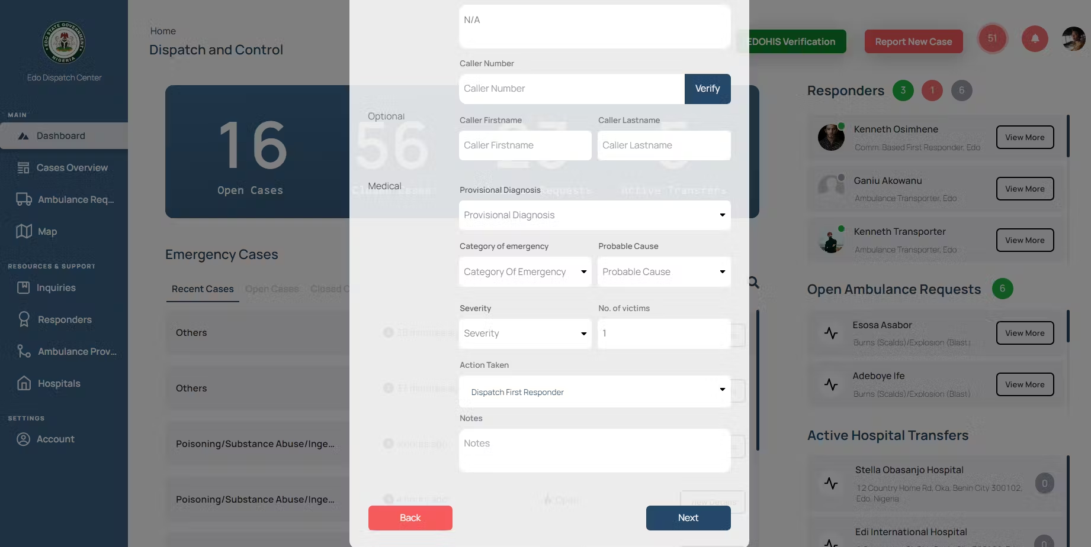Click Kenneth Transporter's profile photo
This screenshot has height=547, width=1091.
tap(831, 239)
